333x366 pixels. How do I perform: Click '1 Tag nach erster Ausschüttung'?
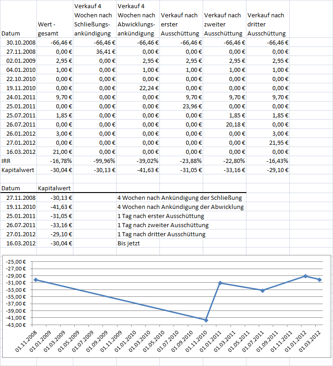(x=161, y=216)
